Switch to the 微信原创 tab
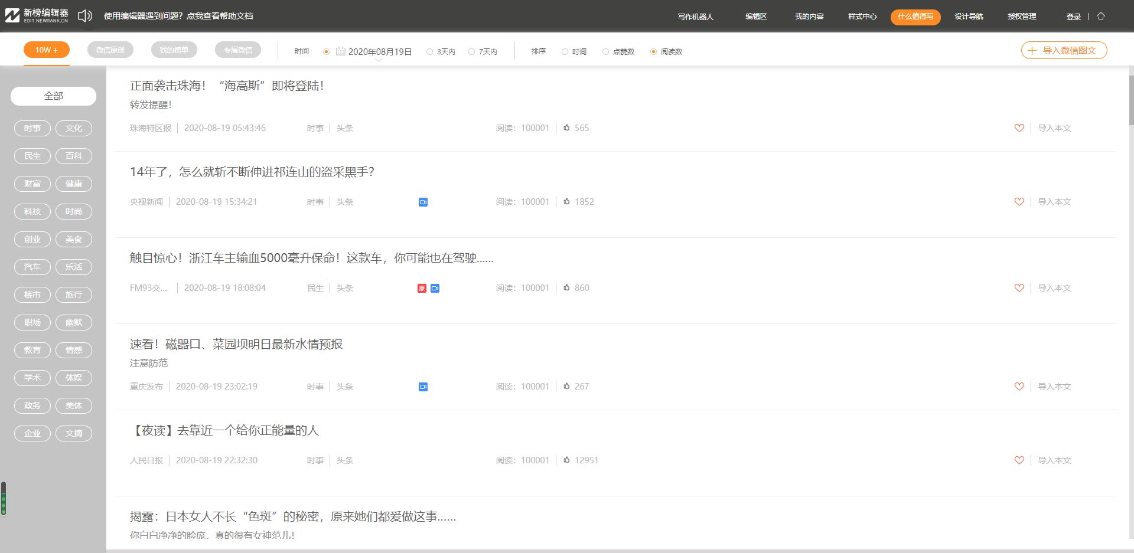Viewport: 1134px width, 553px height. point(110,50)
